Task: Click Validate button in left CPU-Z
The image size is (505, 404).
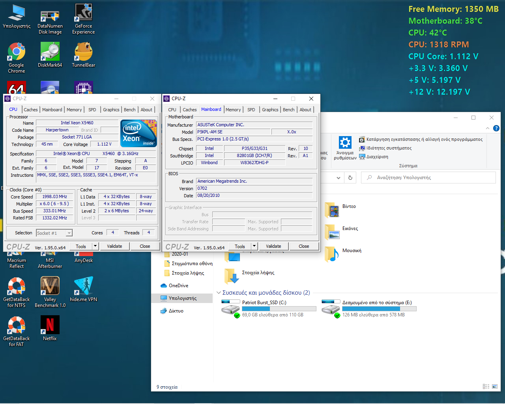Action: coord(114,246)
